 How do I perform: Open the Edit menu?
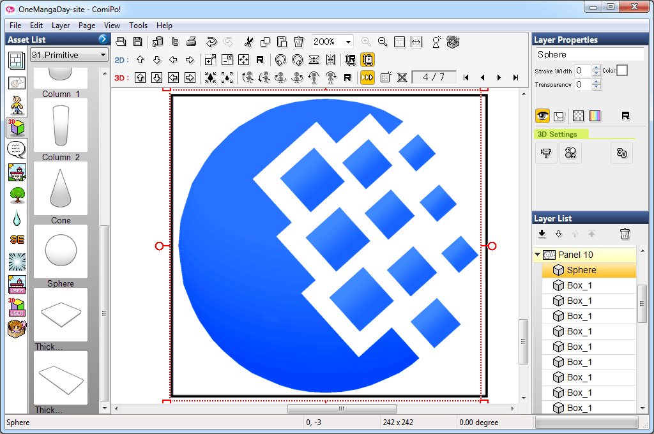pos(36,26)
